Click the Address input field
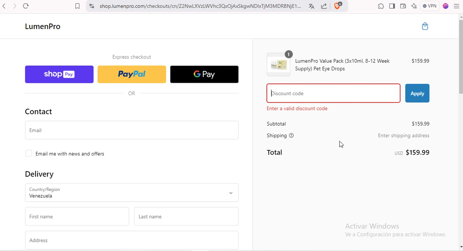This screenshot has width=463, height=251. click(x=132, y=240)
